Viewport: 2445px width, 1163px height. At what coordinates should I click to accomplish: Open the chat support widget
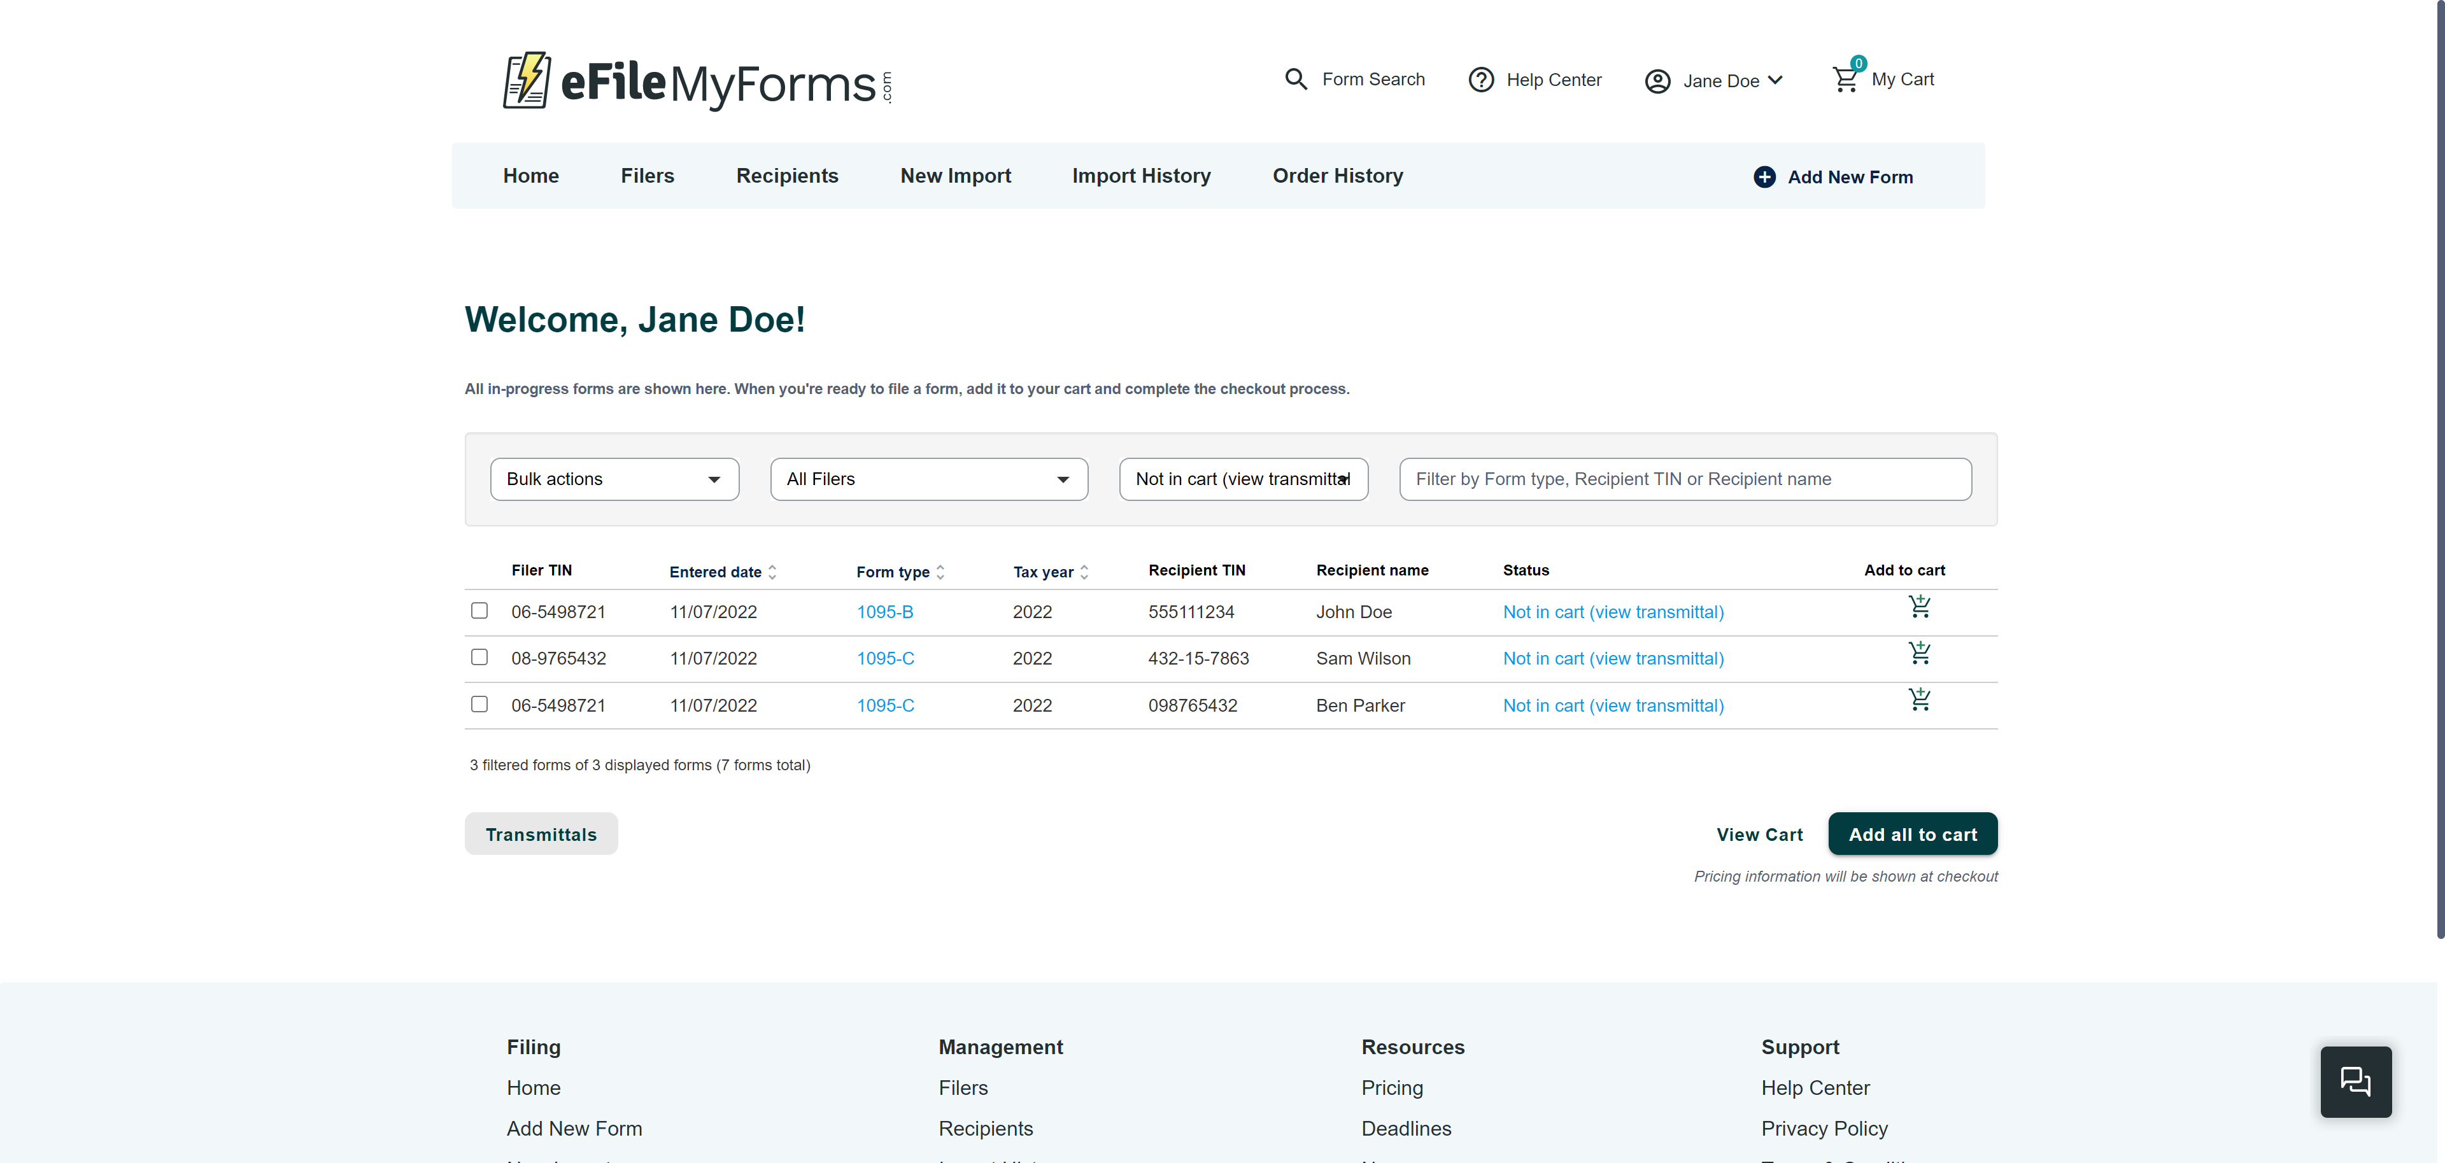pos(2356,1082)
